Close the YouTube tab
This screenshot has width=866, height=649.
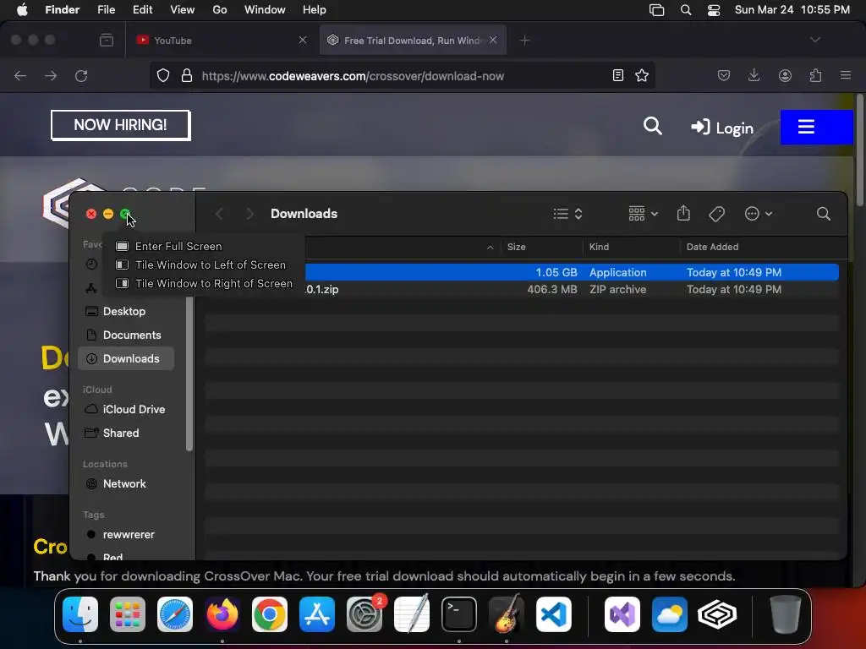pos(303,40)
